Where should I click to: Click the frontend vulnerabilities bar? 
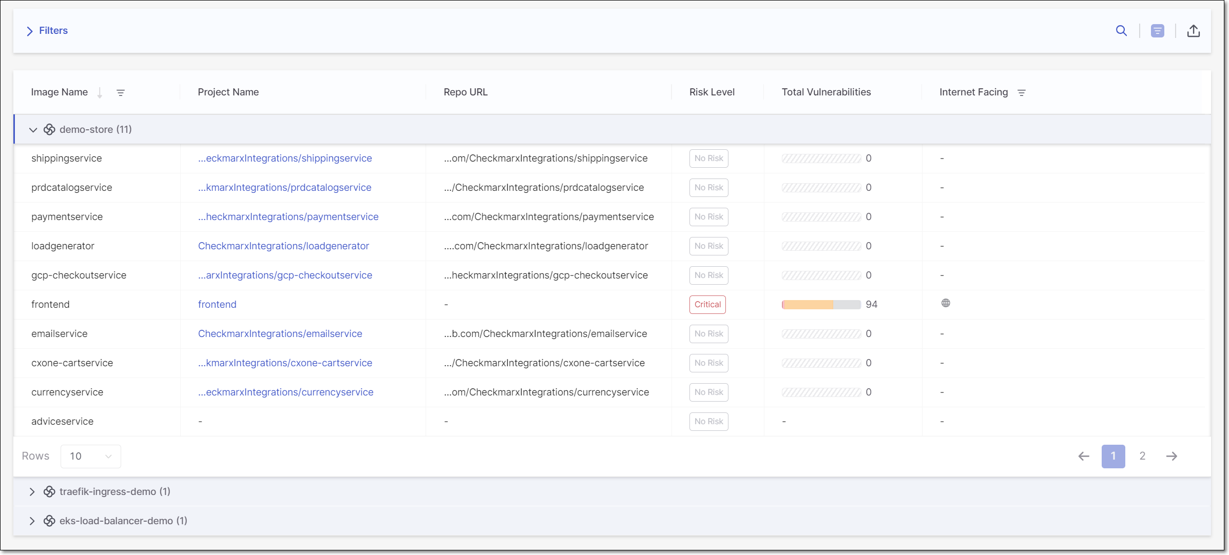click(821, 305)
